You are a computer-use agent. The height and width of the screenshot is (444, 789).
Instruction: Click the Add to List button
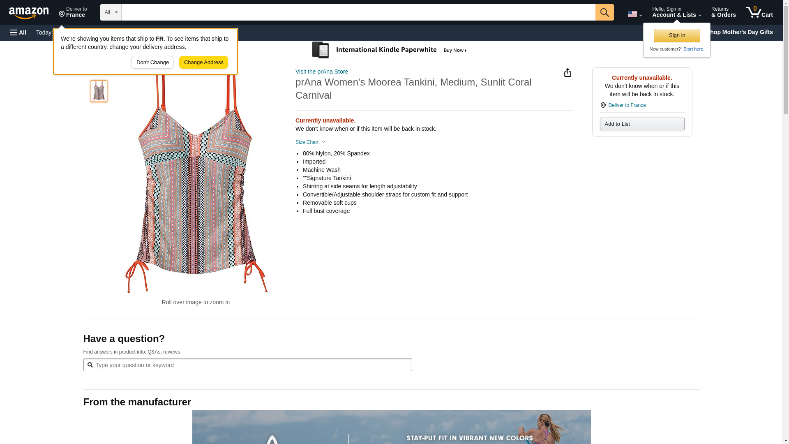pyautogui.click(x=642, y=124)
